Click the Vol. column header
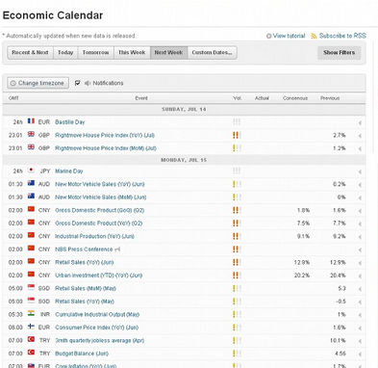Image resolution: width=378 pixels, height=368 pixels. (238, 98)
